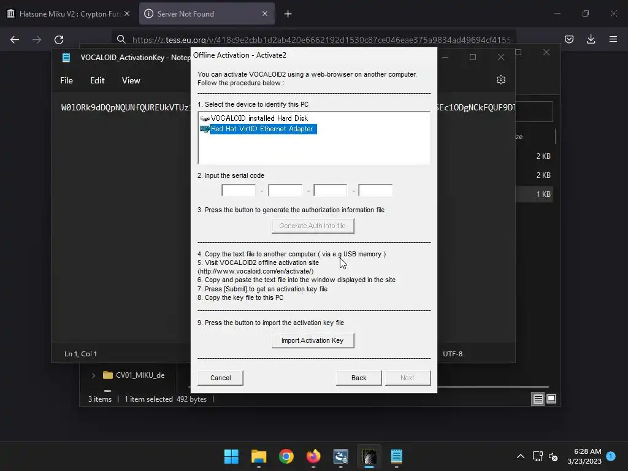Open muted volume tray icon
This screenshot has height=471, width=628.
coord(553,456)
